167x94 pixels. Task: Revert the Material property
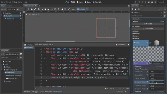147,43
